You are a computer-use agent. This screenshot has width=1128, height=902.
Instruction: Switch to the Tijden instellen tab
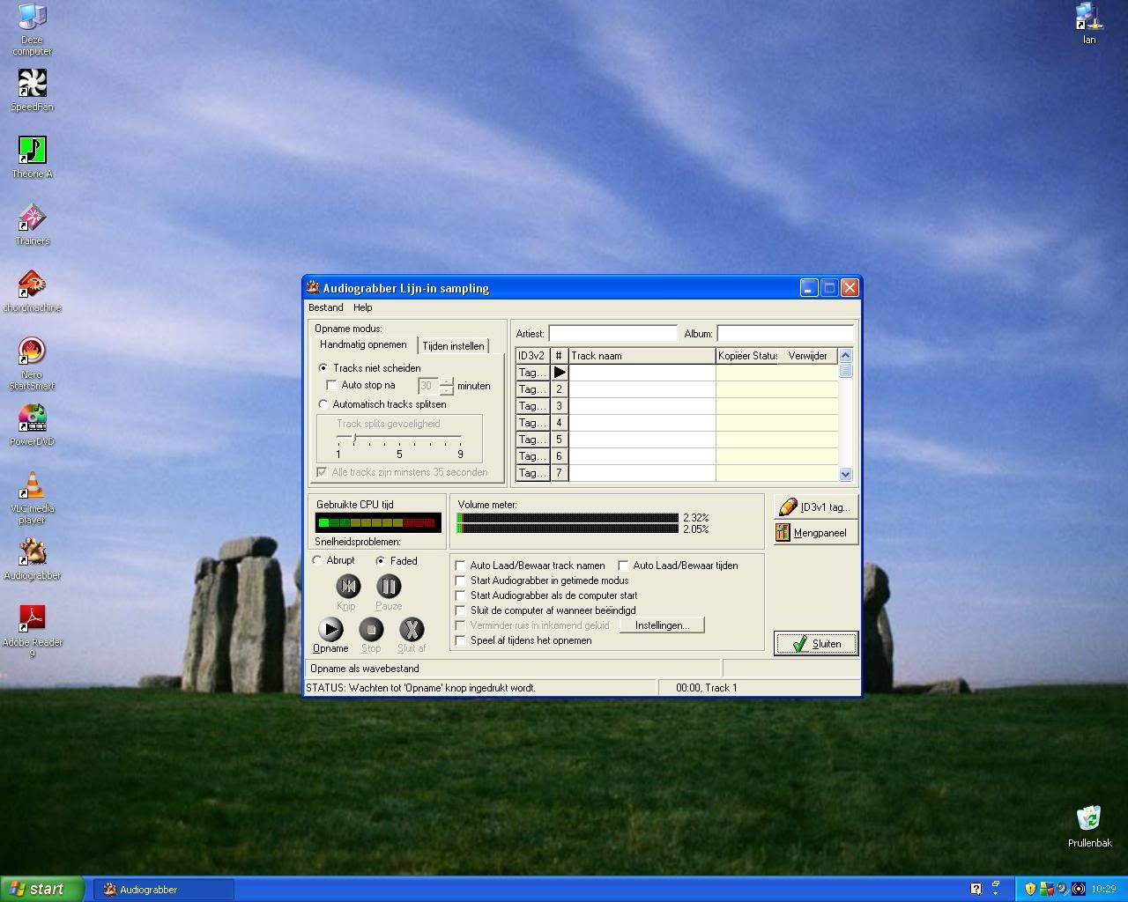(453, 346)
